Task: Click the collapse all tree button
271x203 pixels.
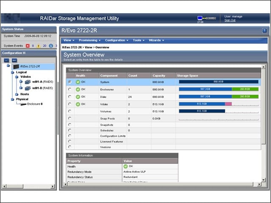Action: coord(6,60)
